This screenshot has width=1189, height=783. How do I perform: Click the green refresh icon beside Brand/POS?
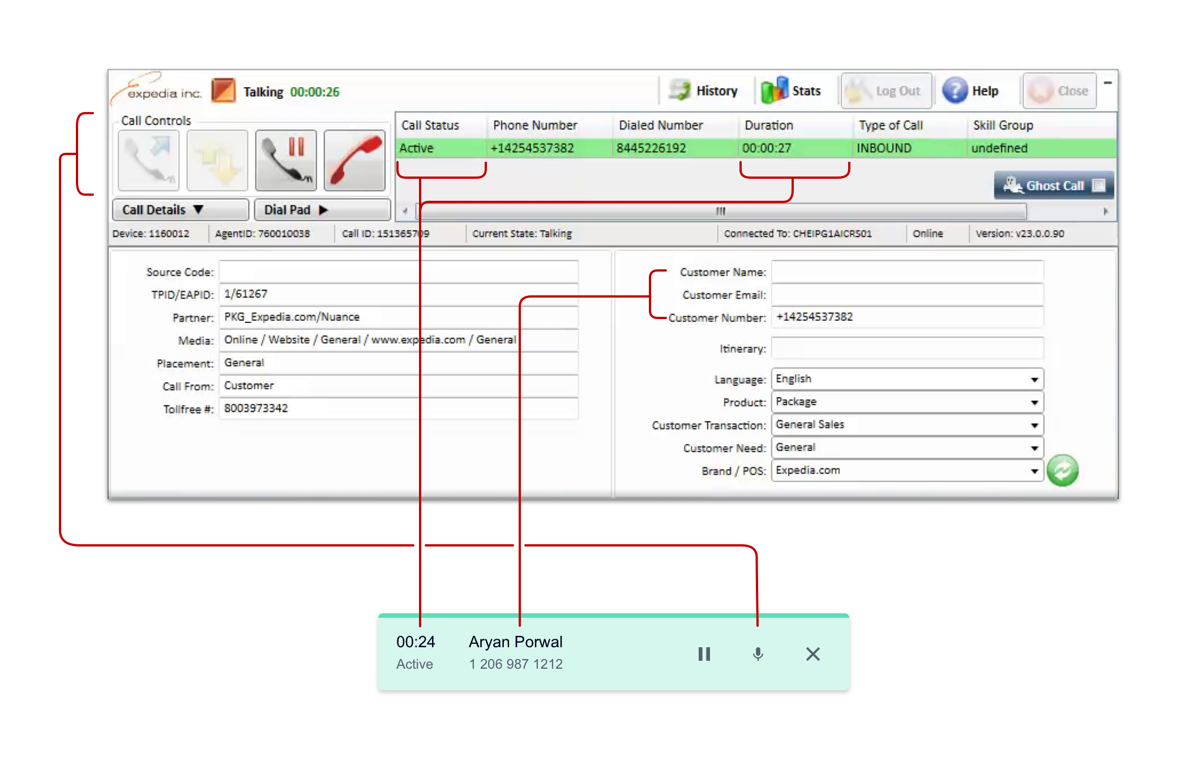(x=1063, y=470)
